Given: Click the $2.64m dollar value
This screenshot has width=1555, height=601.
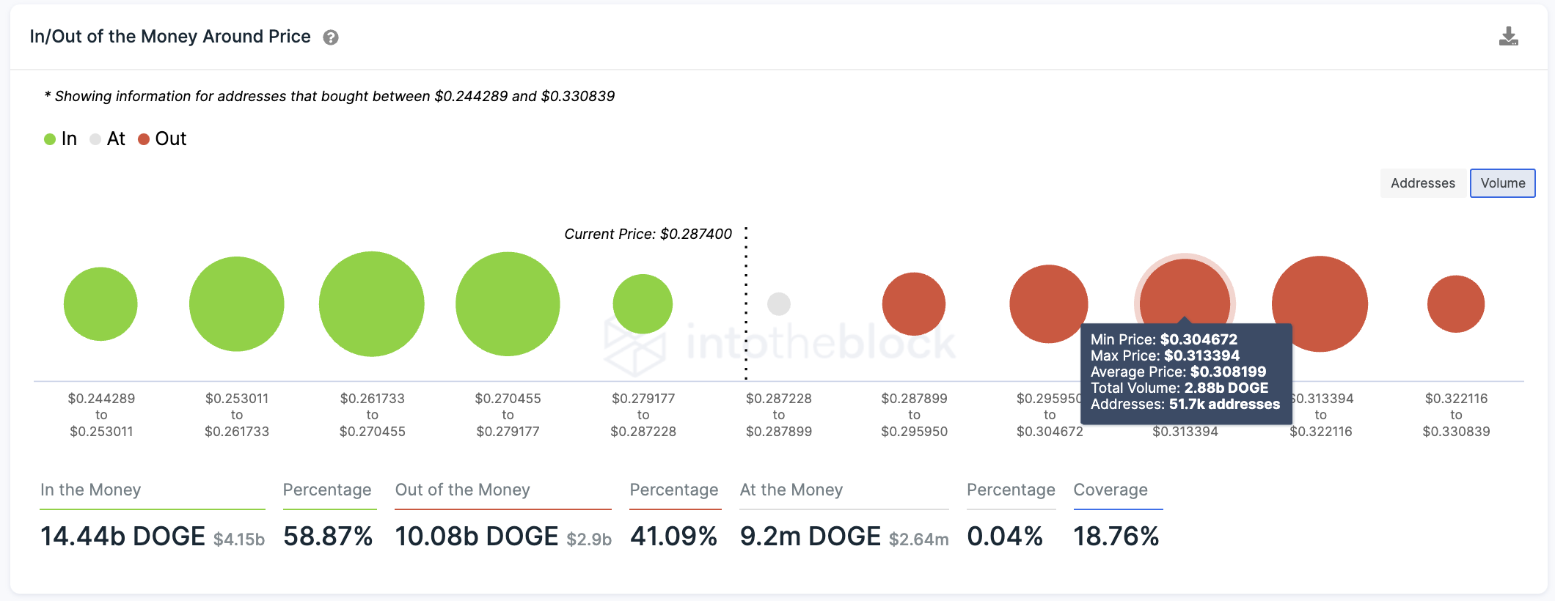Looking at the screenshot, I should tap(919, 539).
